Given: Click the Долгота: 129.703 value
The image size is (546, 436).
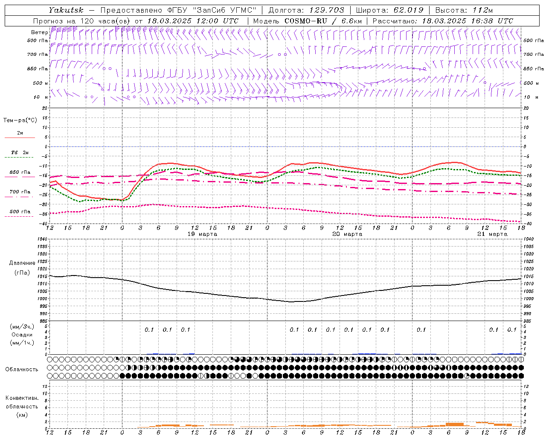Looking at the screenshot, I should [x=306, y=10].
